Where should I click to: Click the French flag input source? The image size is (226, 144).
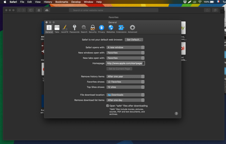(x=218, y=2)
